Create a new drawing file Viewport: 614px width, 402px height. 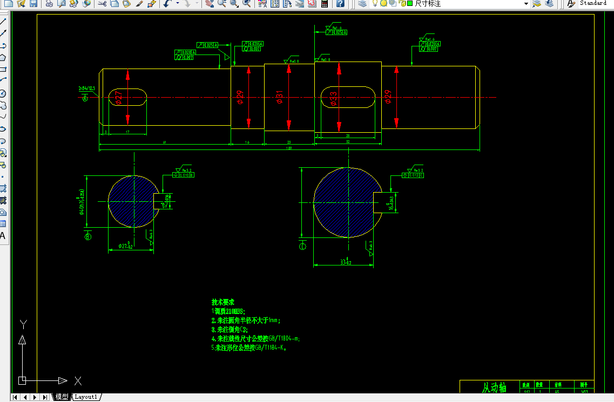(8, 4)
